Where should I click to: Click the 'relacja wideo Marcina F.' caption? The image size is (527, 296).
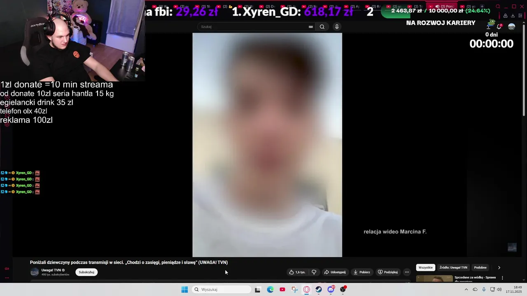pos(395,232)
